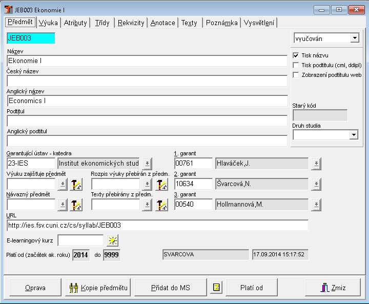Switch to the Výuka tab

pyautogui.click(x=48, y=23)
